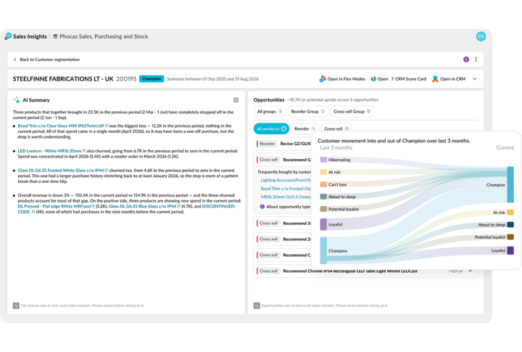The width and height of the screenshot is (522, 352).
Task: Click the Champion source node bar
Action: [x=323, y=250]
